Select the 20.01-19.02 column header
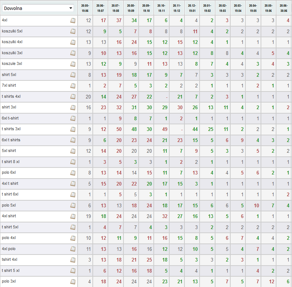This screenshot has width=292, height=287. 207,8
